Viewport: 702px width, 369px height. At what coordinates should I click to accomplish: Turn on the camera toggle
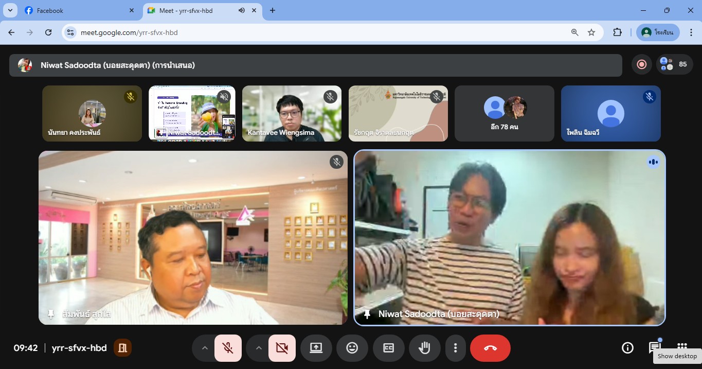pyautogui.click(x=282, y=348)
